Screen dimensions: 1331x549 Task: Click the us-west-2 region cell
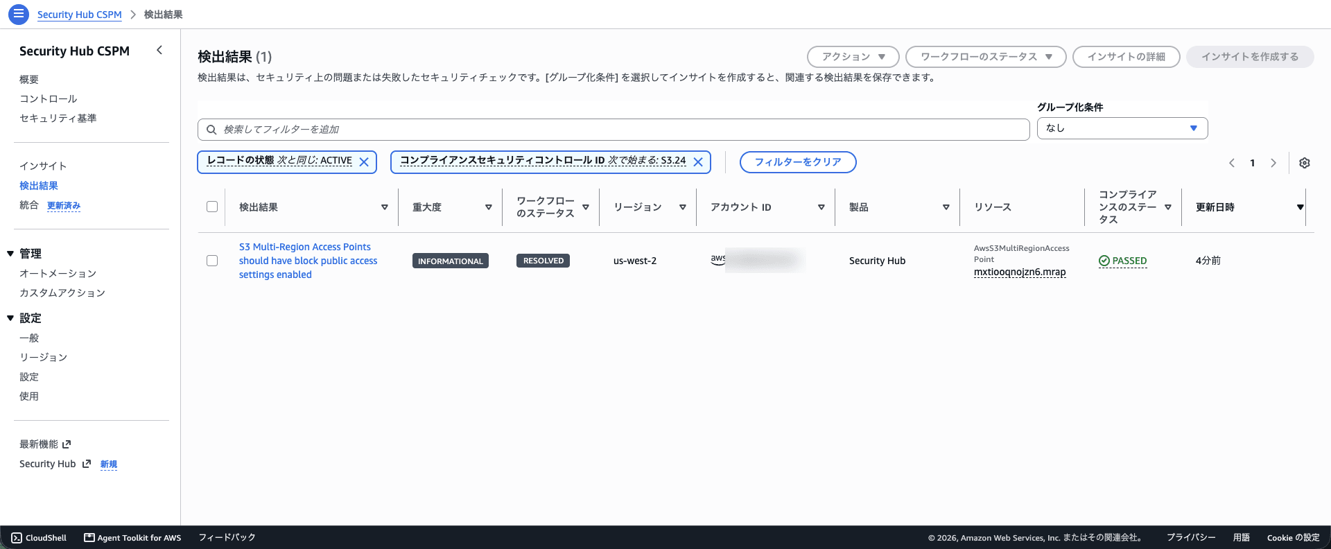click(635, 261)
